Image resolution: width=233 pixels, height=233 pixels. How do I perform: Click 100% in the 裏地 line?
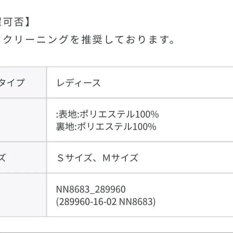point(144,126)
